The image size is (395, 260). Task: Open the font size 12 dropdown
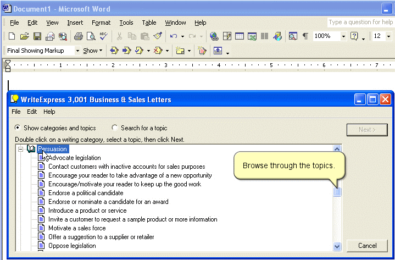388,36
